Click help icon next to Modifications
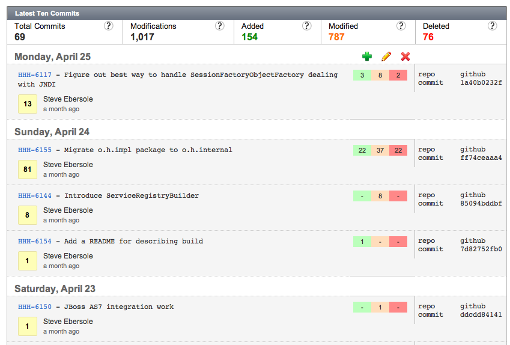The image size is (510, 345). pyautogui.click(x=219, y=26)
